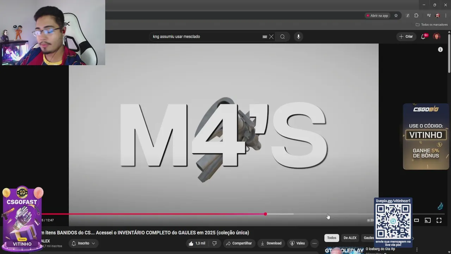Open the browser extensions puzzle icon

coord(416,16)
